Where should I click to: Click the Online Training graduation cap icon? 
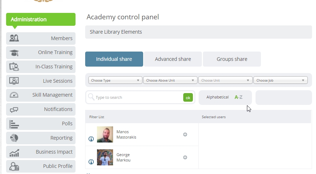(x=14, y=53)
